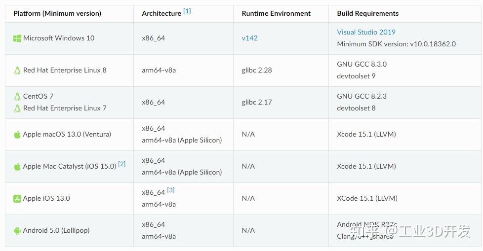Click the Platform (Minimum version) column header
Viewport: 483px width, 251px height.
coord(57,13)
